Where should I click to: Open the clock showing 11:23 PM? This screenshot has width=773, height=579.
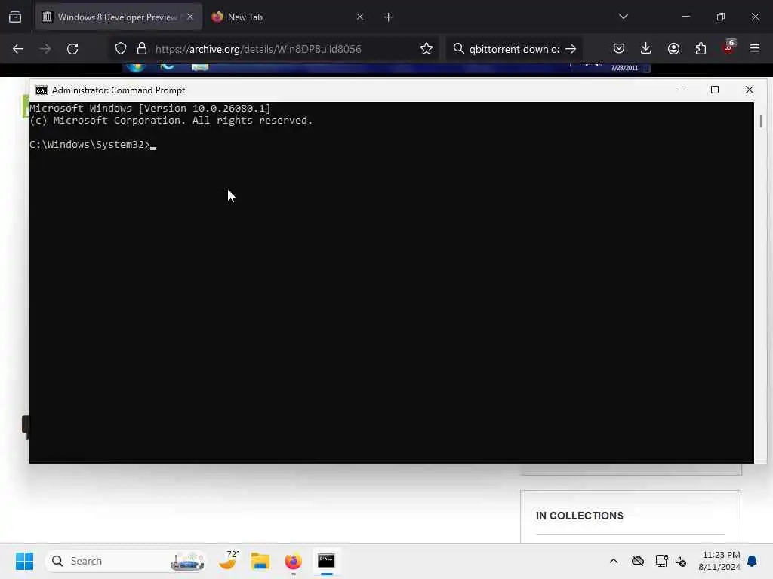[719, 561]
